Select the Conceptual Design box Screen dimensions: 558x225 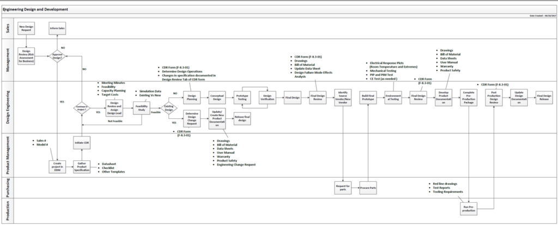tap(218, 98)
